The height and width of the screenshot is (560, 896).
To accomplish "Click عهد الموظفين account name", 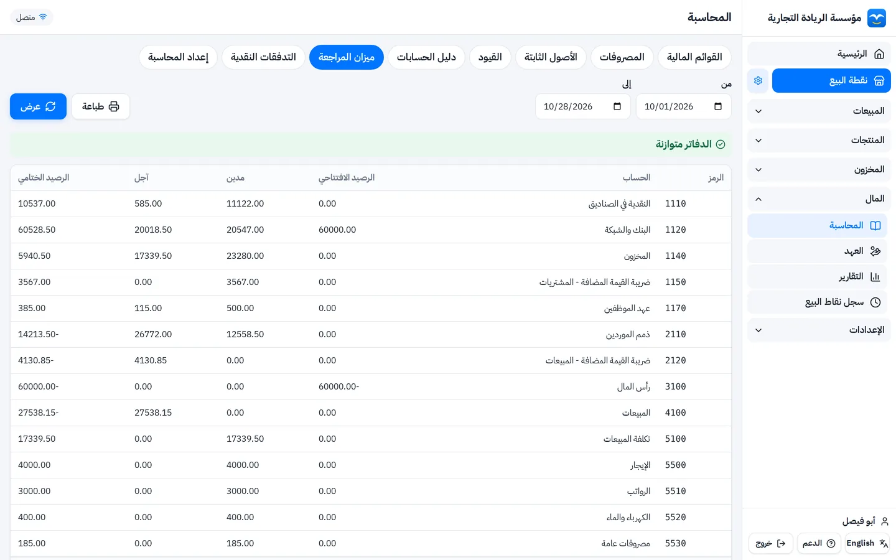I will pos(627,309).
